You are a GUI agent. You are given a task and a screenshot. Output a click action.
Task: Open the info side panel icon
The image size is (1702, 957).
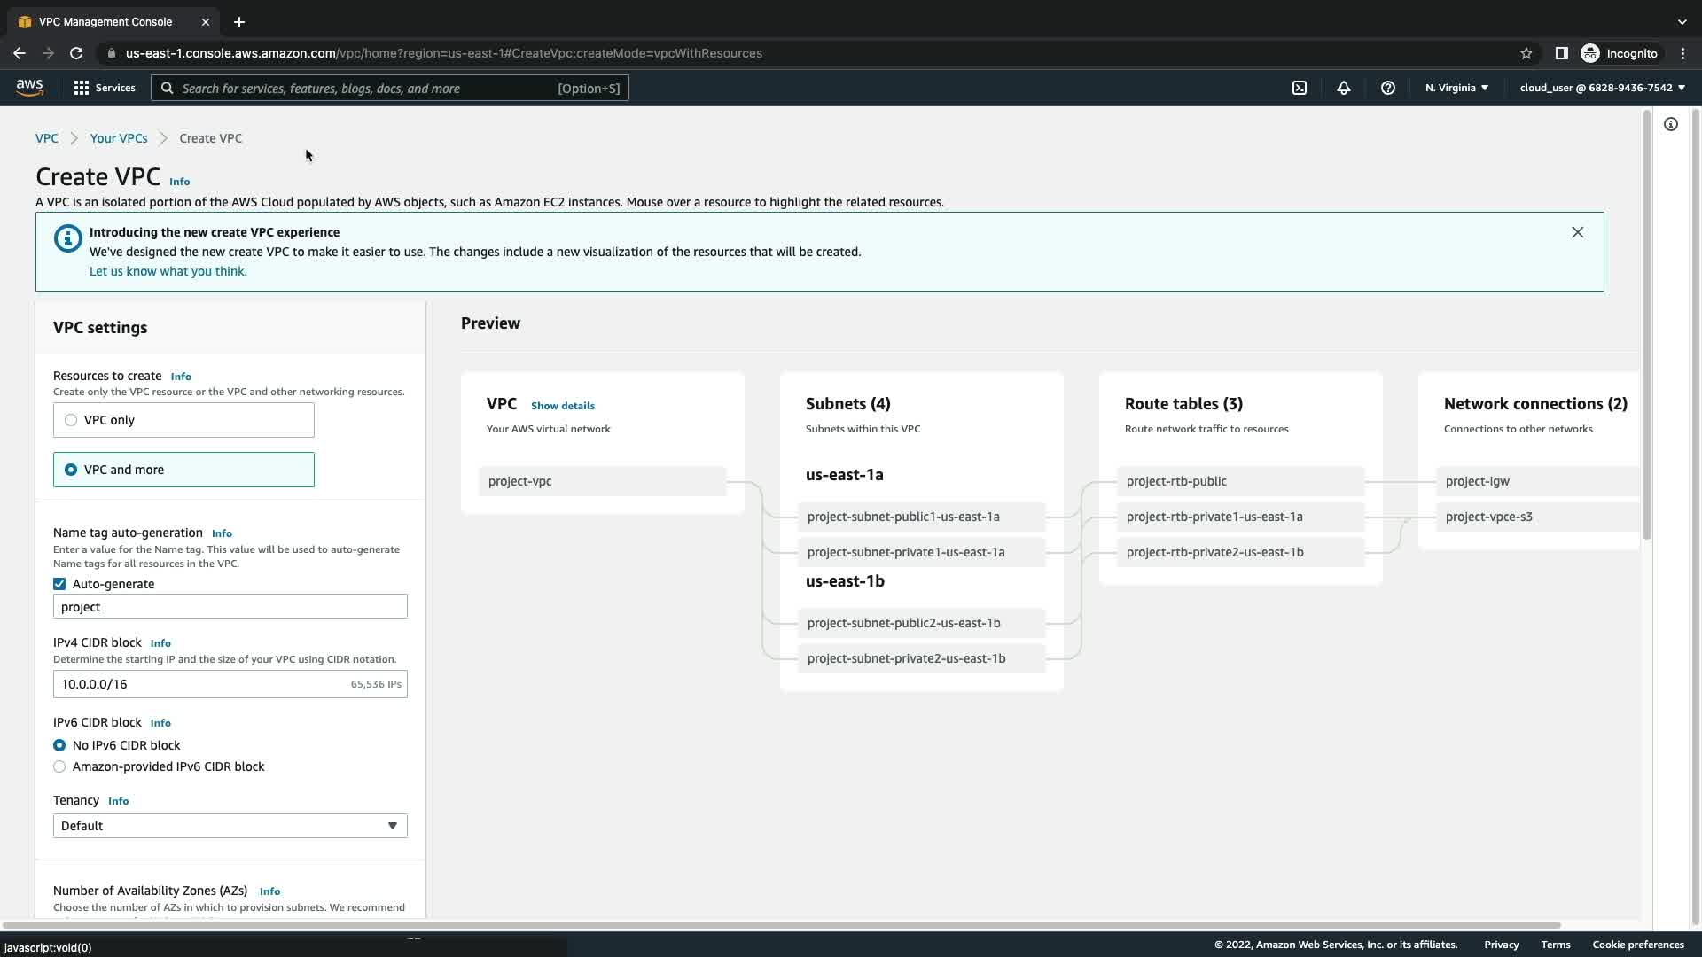pyautogui.click(x=1670, y=124)
